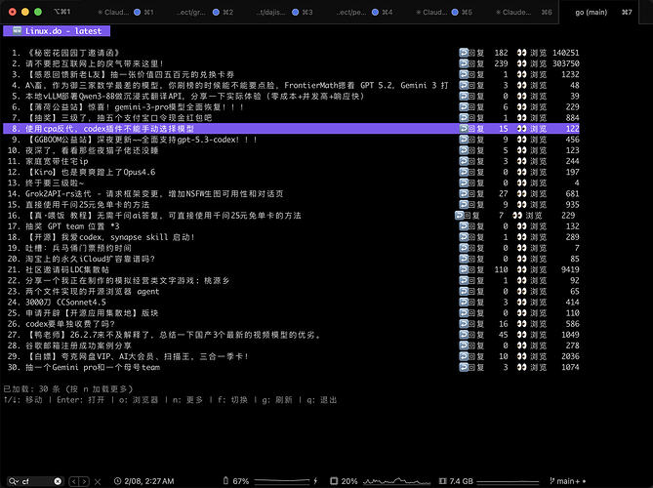Click reply icon in row 2 with 239 replies

pyautogui.click(x=464, y=63)
